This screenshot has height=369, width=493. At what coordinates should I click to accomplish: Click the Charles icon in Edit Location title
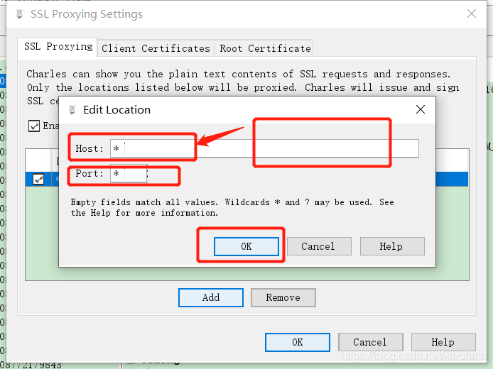click(x=72, y=109)
